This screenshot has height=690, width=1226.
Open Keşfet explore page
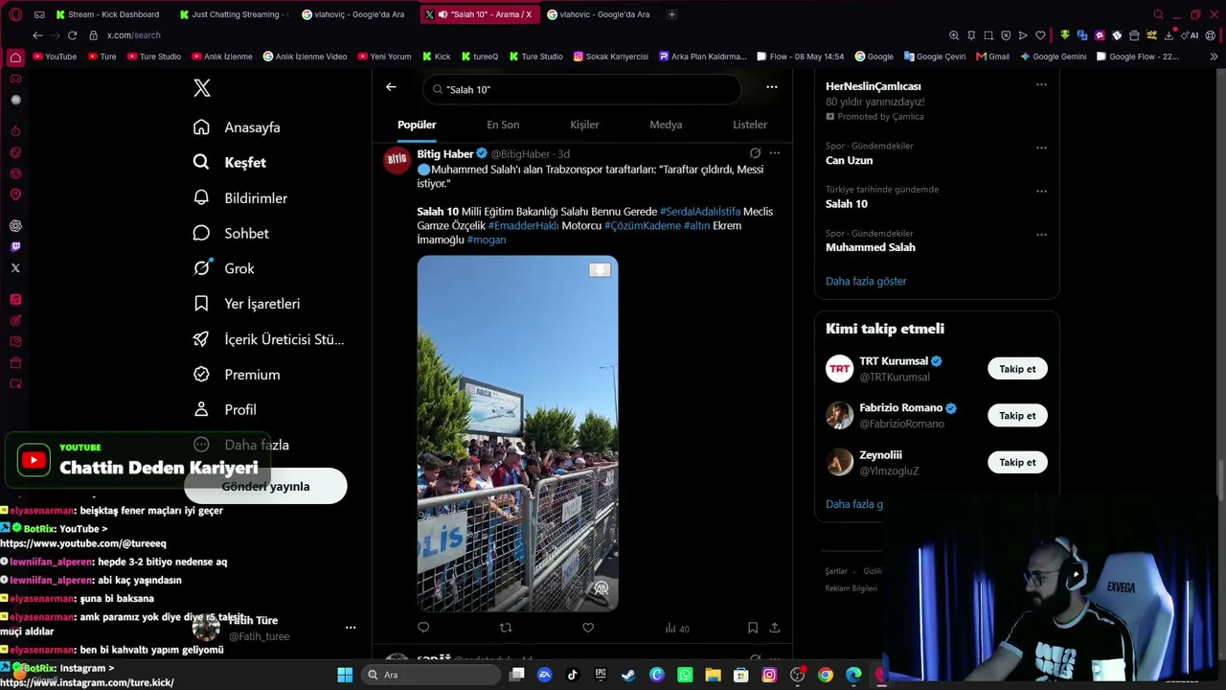pyautogui.click(x=230, y=163)
